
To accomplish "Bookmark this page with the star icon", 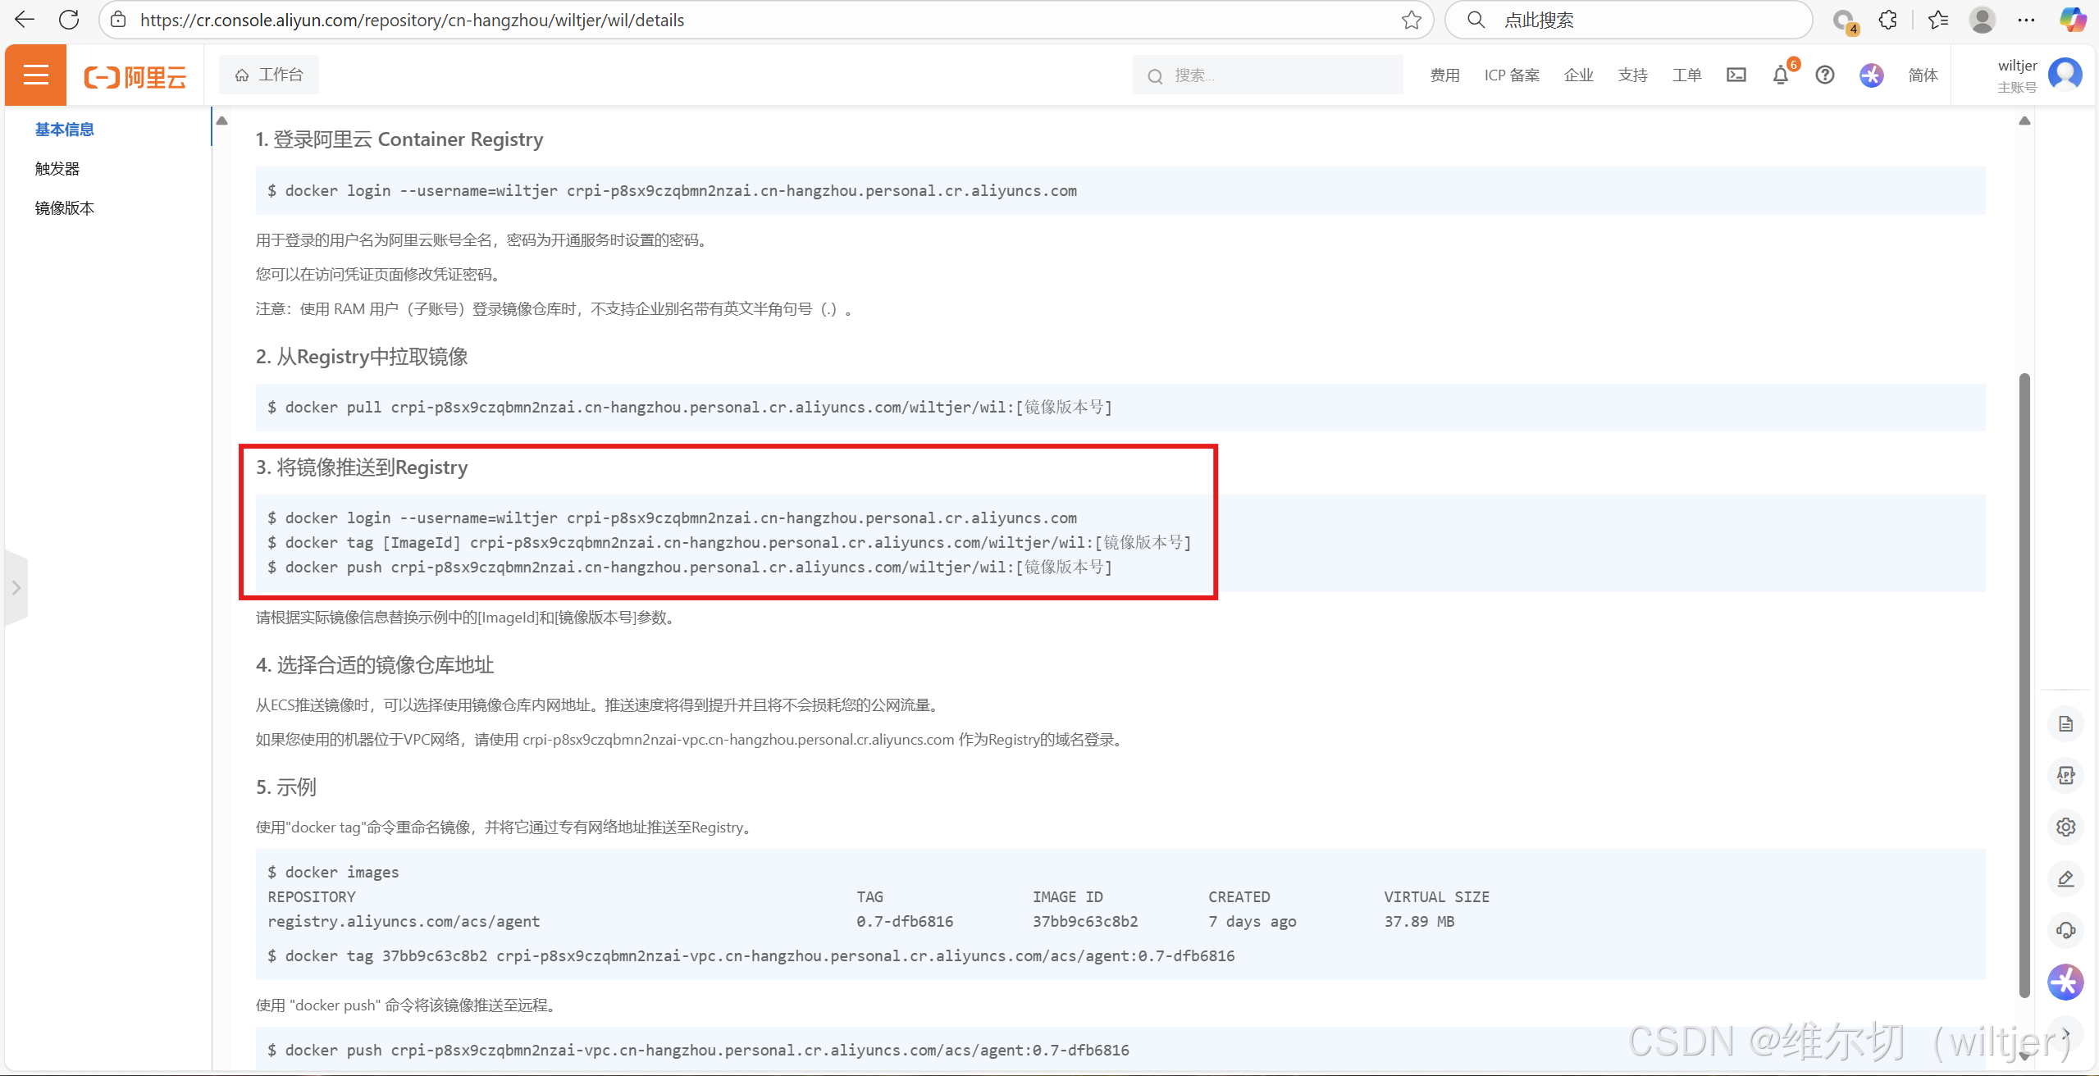I will [1411, 20].
